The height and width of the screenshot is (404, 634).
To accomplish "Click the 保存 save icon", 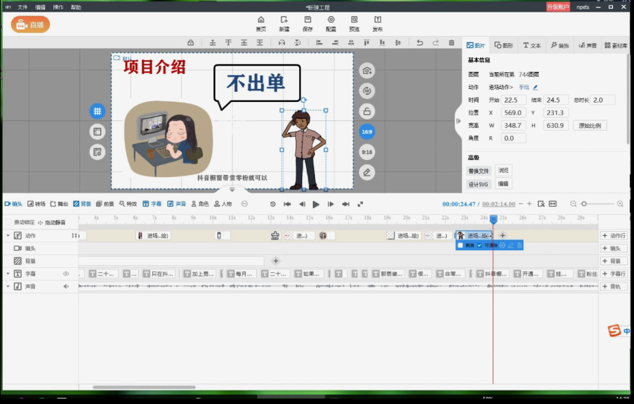I will click(307, 21).
